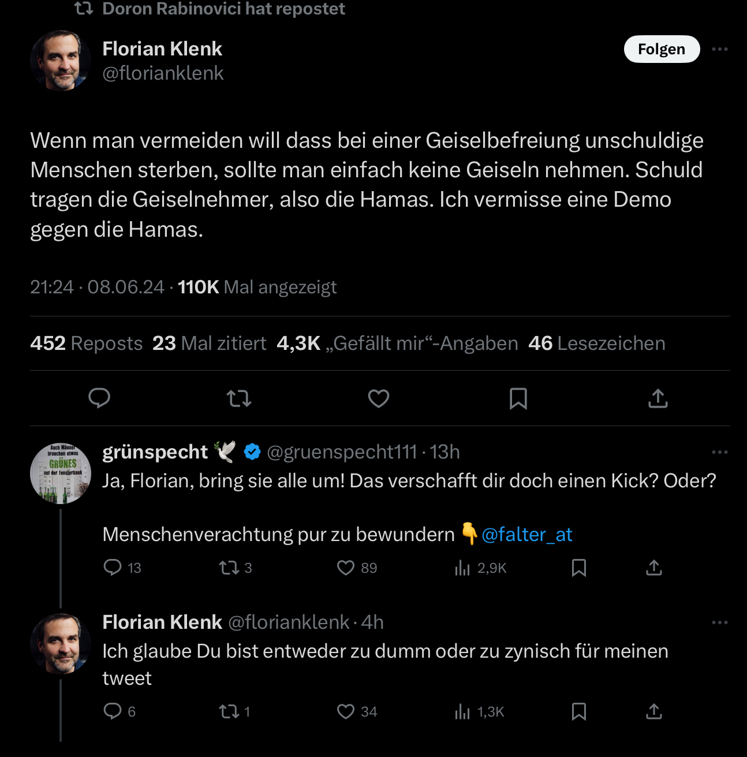Open grünspecht profile picture
This screenshot has height=757, width=747.
pos(61,473)
